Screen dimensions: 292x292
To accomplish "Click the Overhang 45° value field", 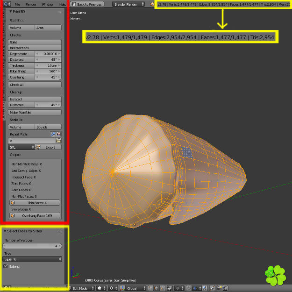I will tap(48, 77).
